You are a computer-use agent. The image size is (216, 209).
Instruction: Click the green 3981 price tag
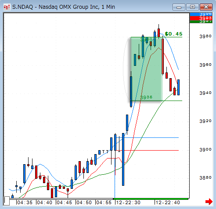(x=201, y=22)
